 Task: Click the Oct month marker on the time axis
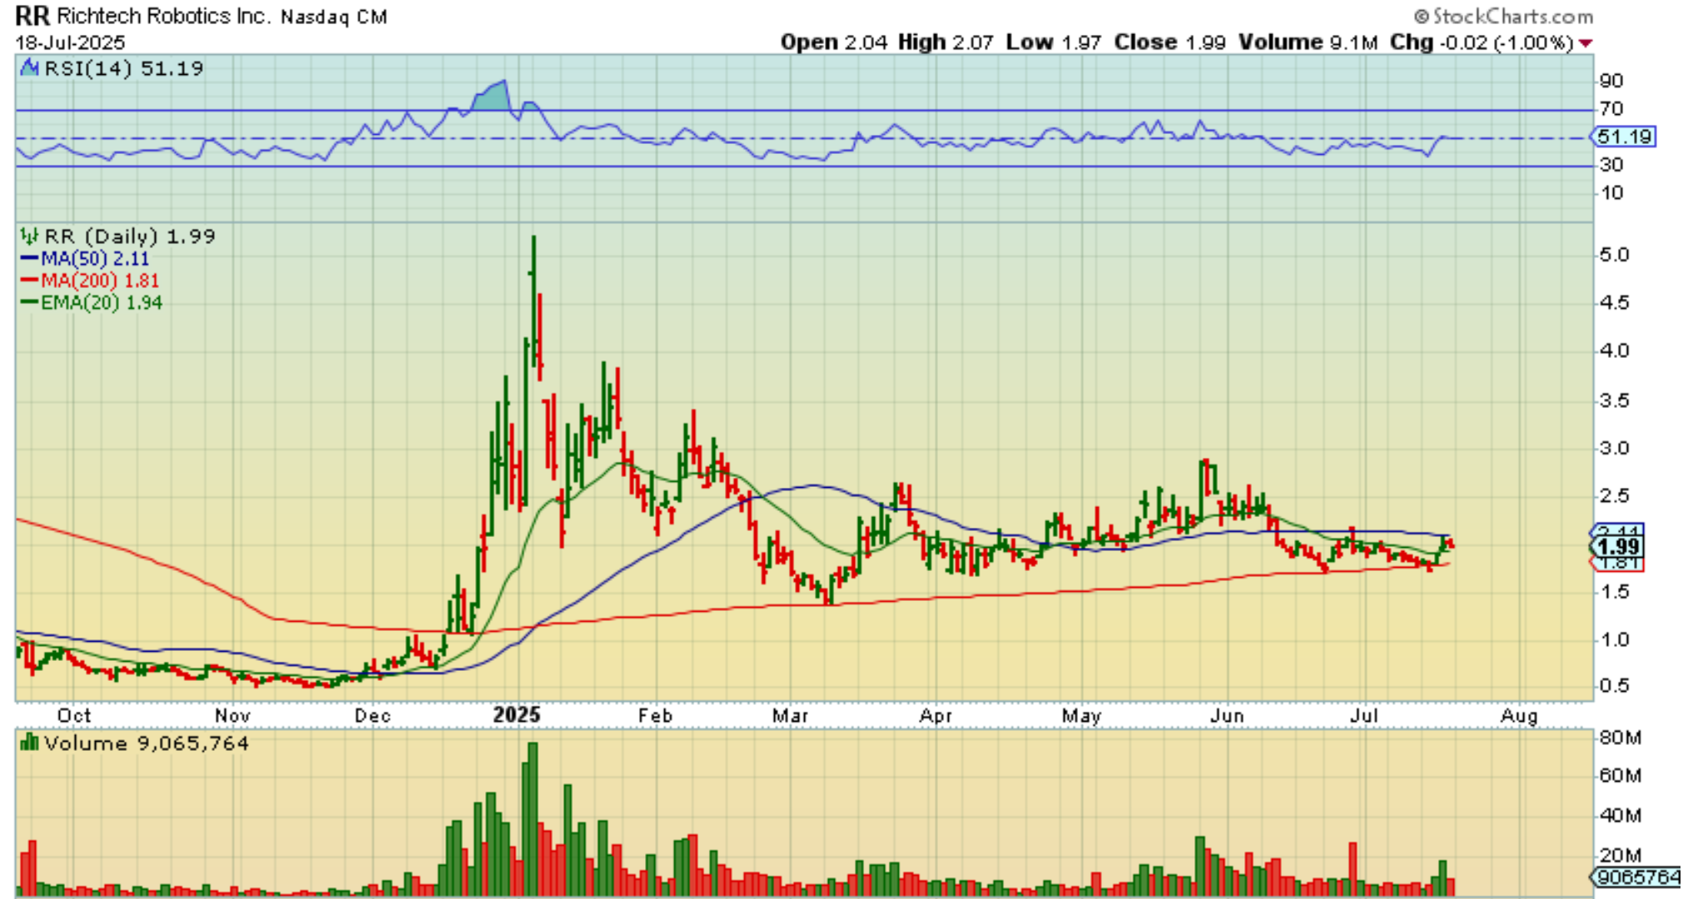tap(73, 716)
